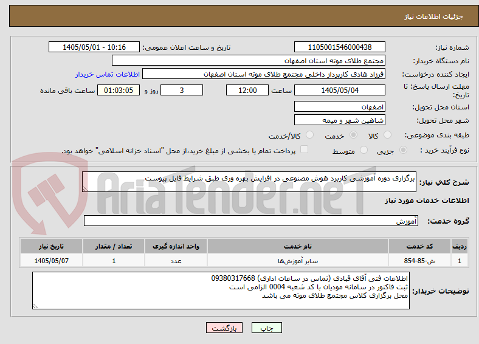The height and width of the screenshot is (344, 479).
Task: Click the deadline time field 12:00
Action: click(247, 90)
